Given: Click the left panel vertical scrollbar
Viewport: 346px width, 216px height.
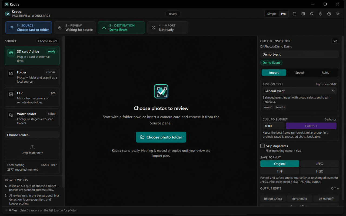Looking at the screenshot, I should (64, 112).
